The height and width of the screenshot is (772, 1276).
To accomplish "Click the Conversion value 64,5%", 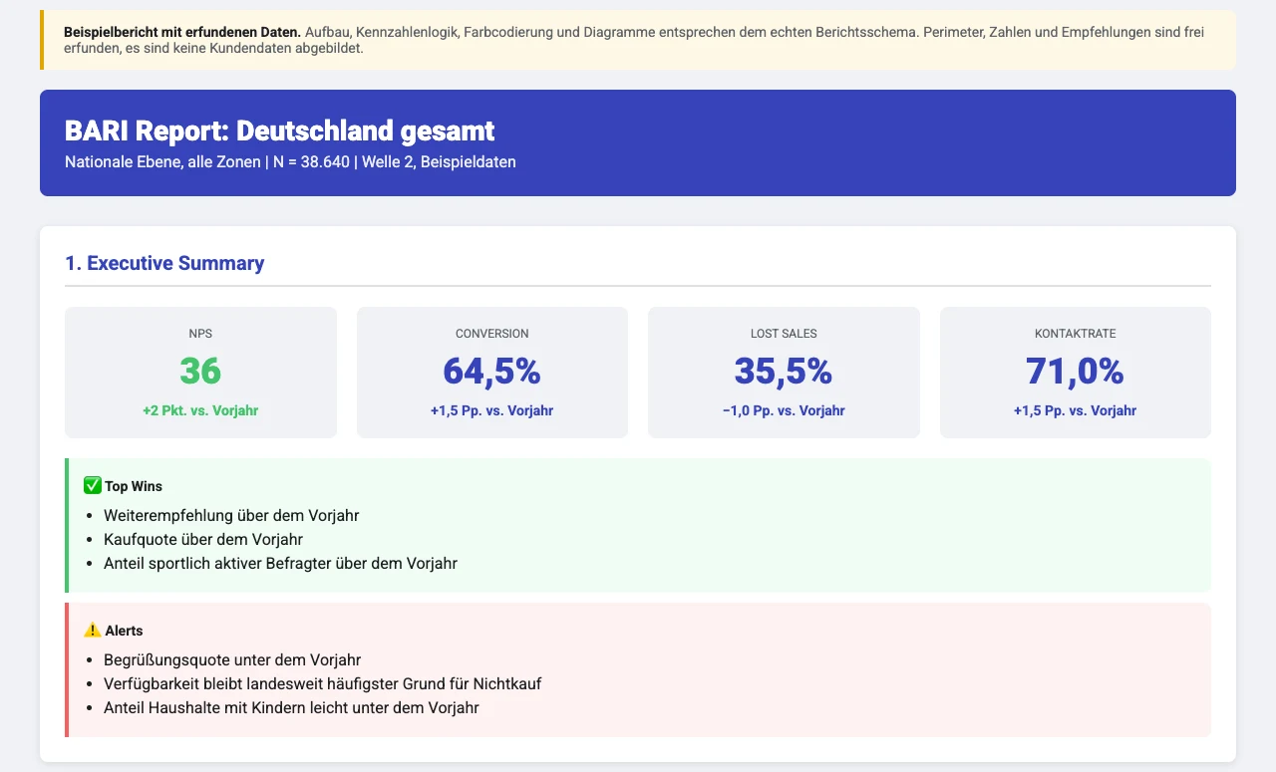I will coord(492,371).
